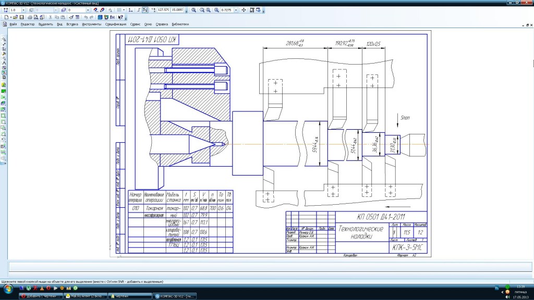Click the system tray clock 13:39
The height and width of the screenshot is (300, 534).
point(520,287)
